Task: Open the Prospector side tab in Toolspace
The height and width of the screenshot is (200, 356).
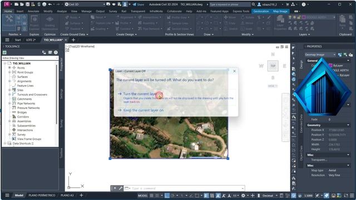Action: 61,64
